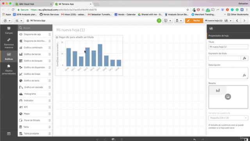Open sheet selector Mi nueva hoja (1)
The width and height of the screenshot is (250, 141).
click(x=218, y=21)
